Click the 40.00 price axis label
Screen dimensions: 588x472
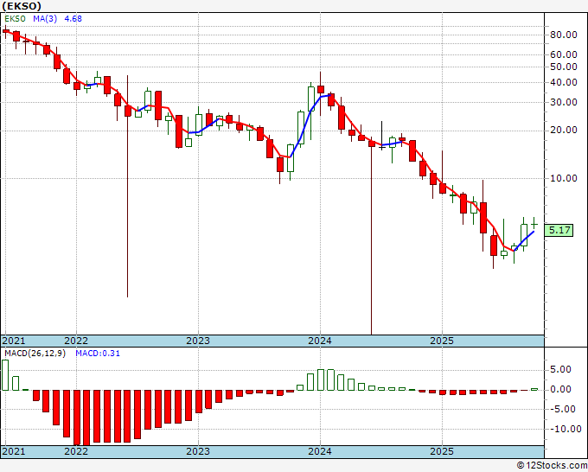563,82
